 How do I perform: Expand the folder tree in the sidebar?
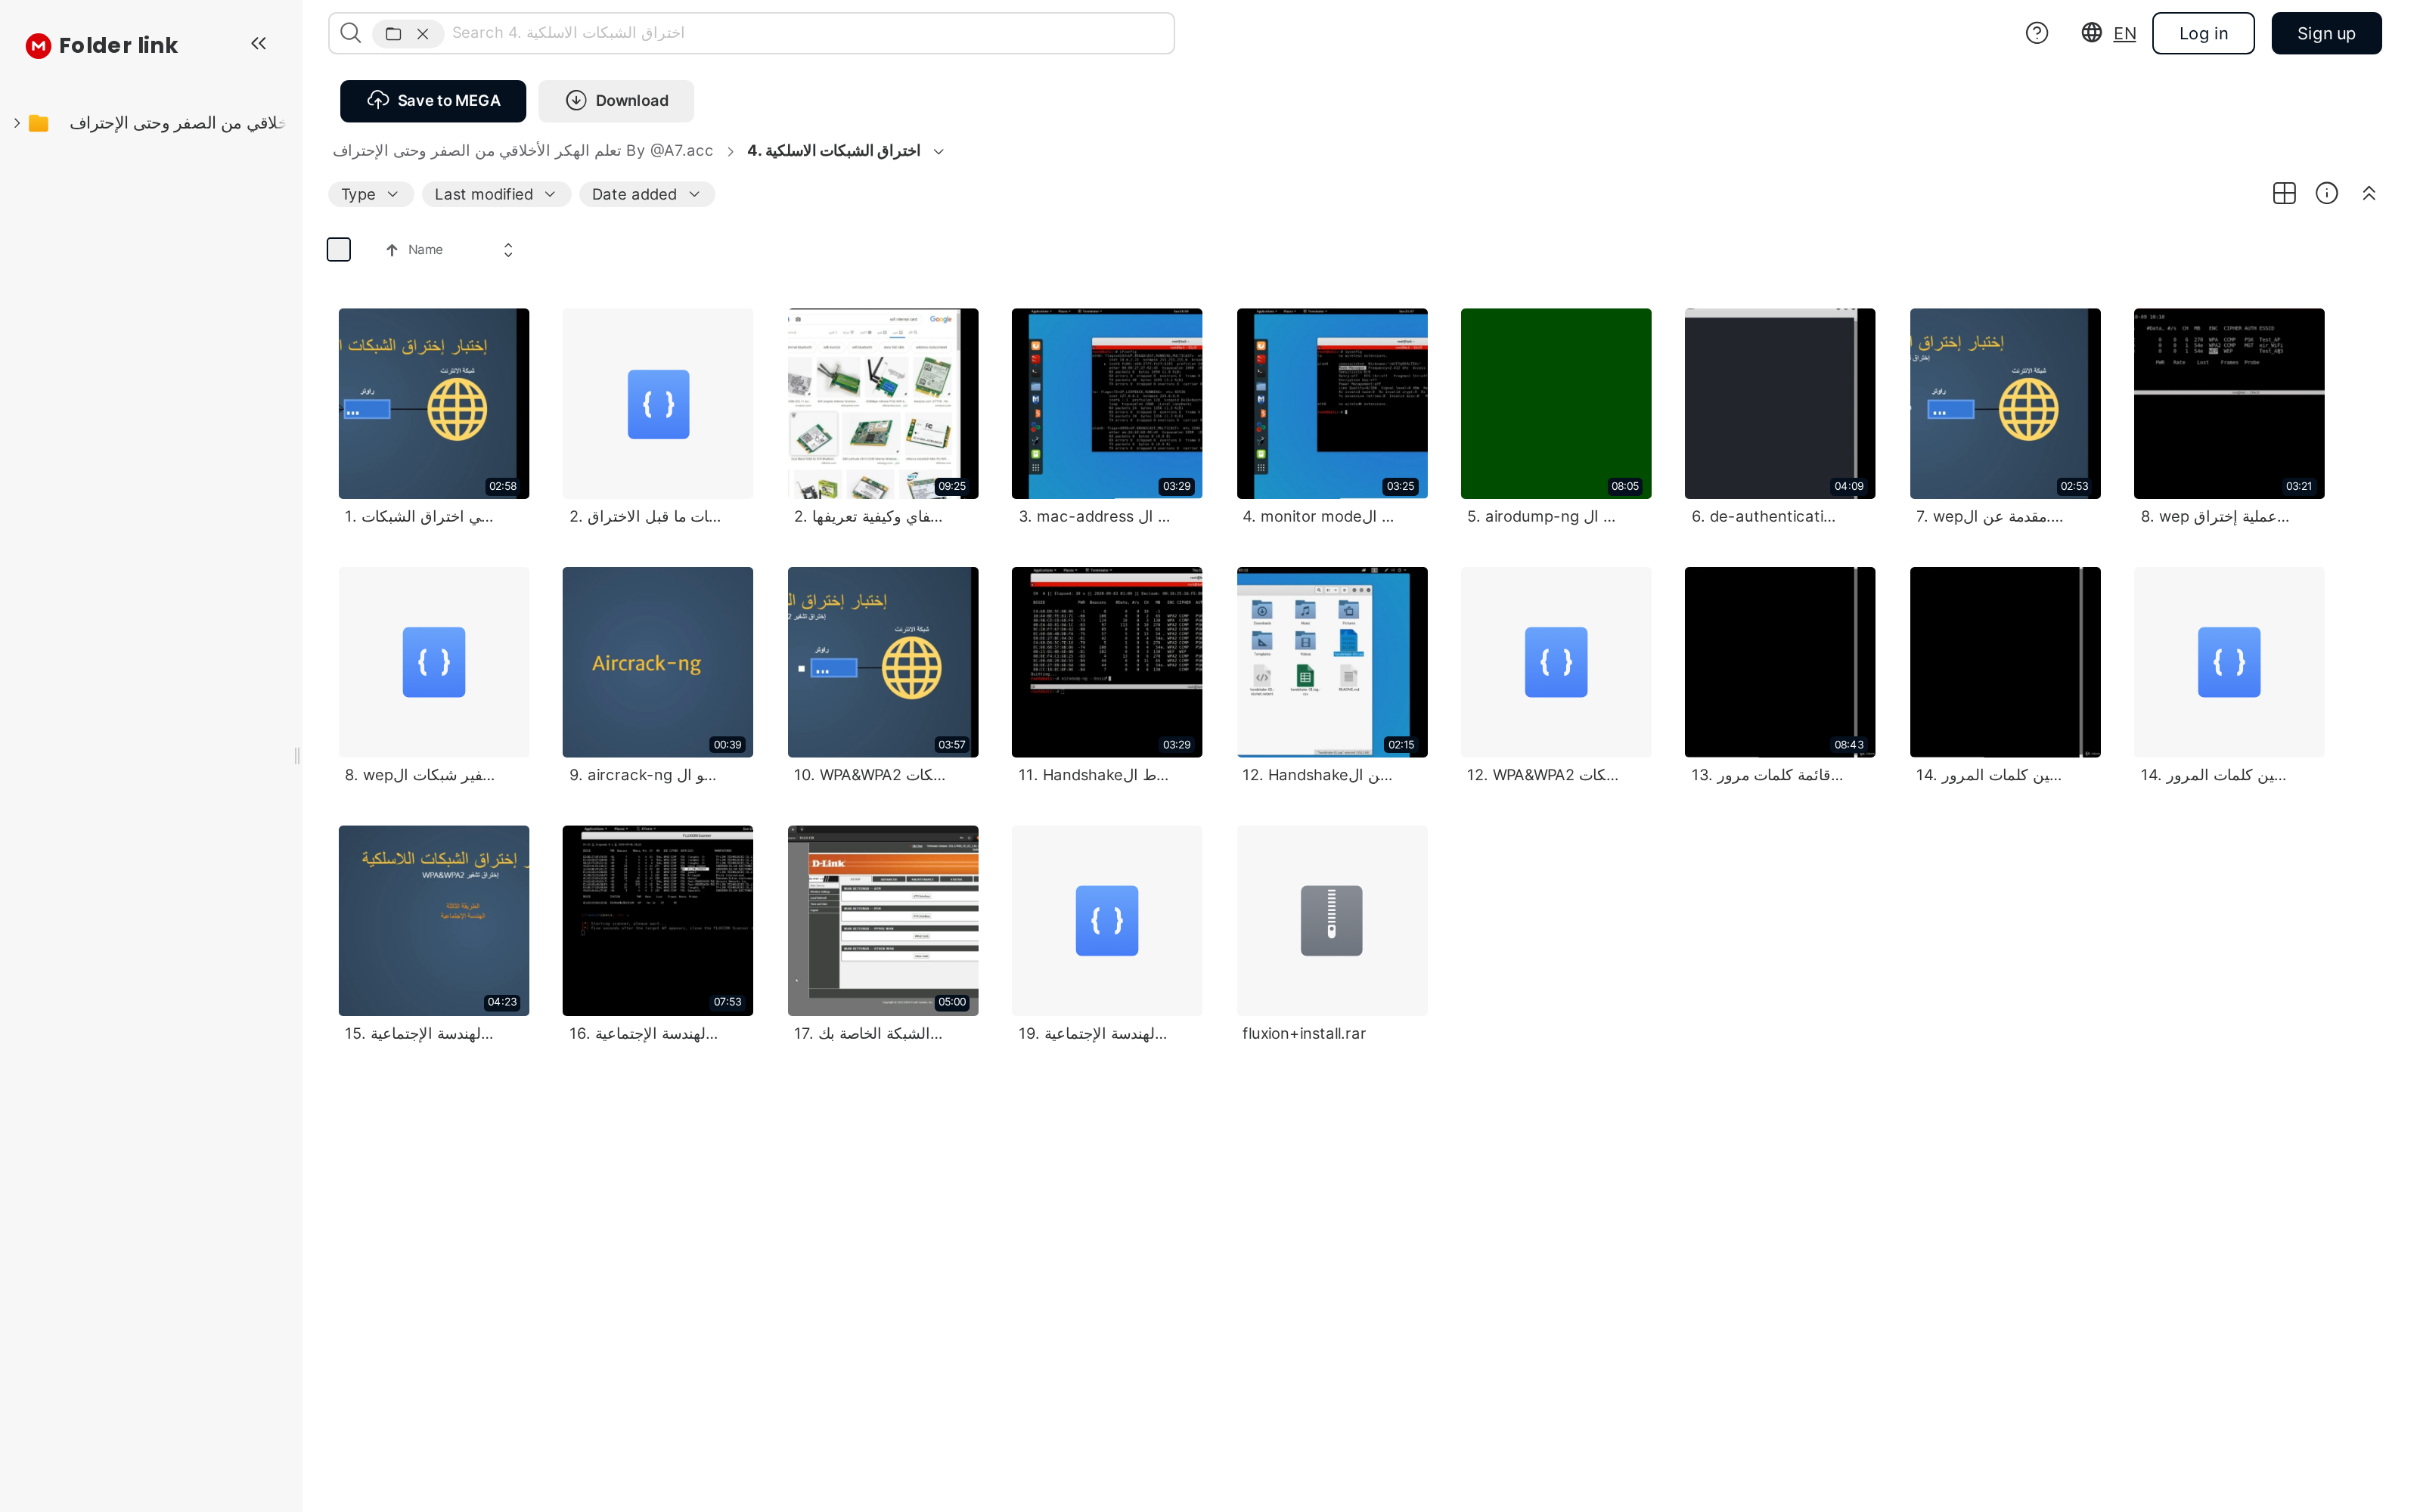coord(17,123)
